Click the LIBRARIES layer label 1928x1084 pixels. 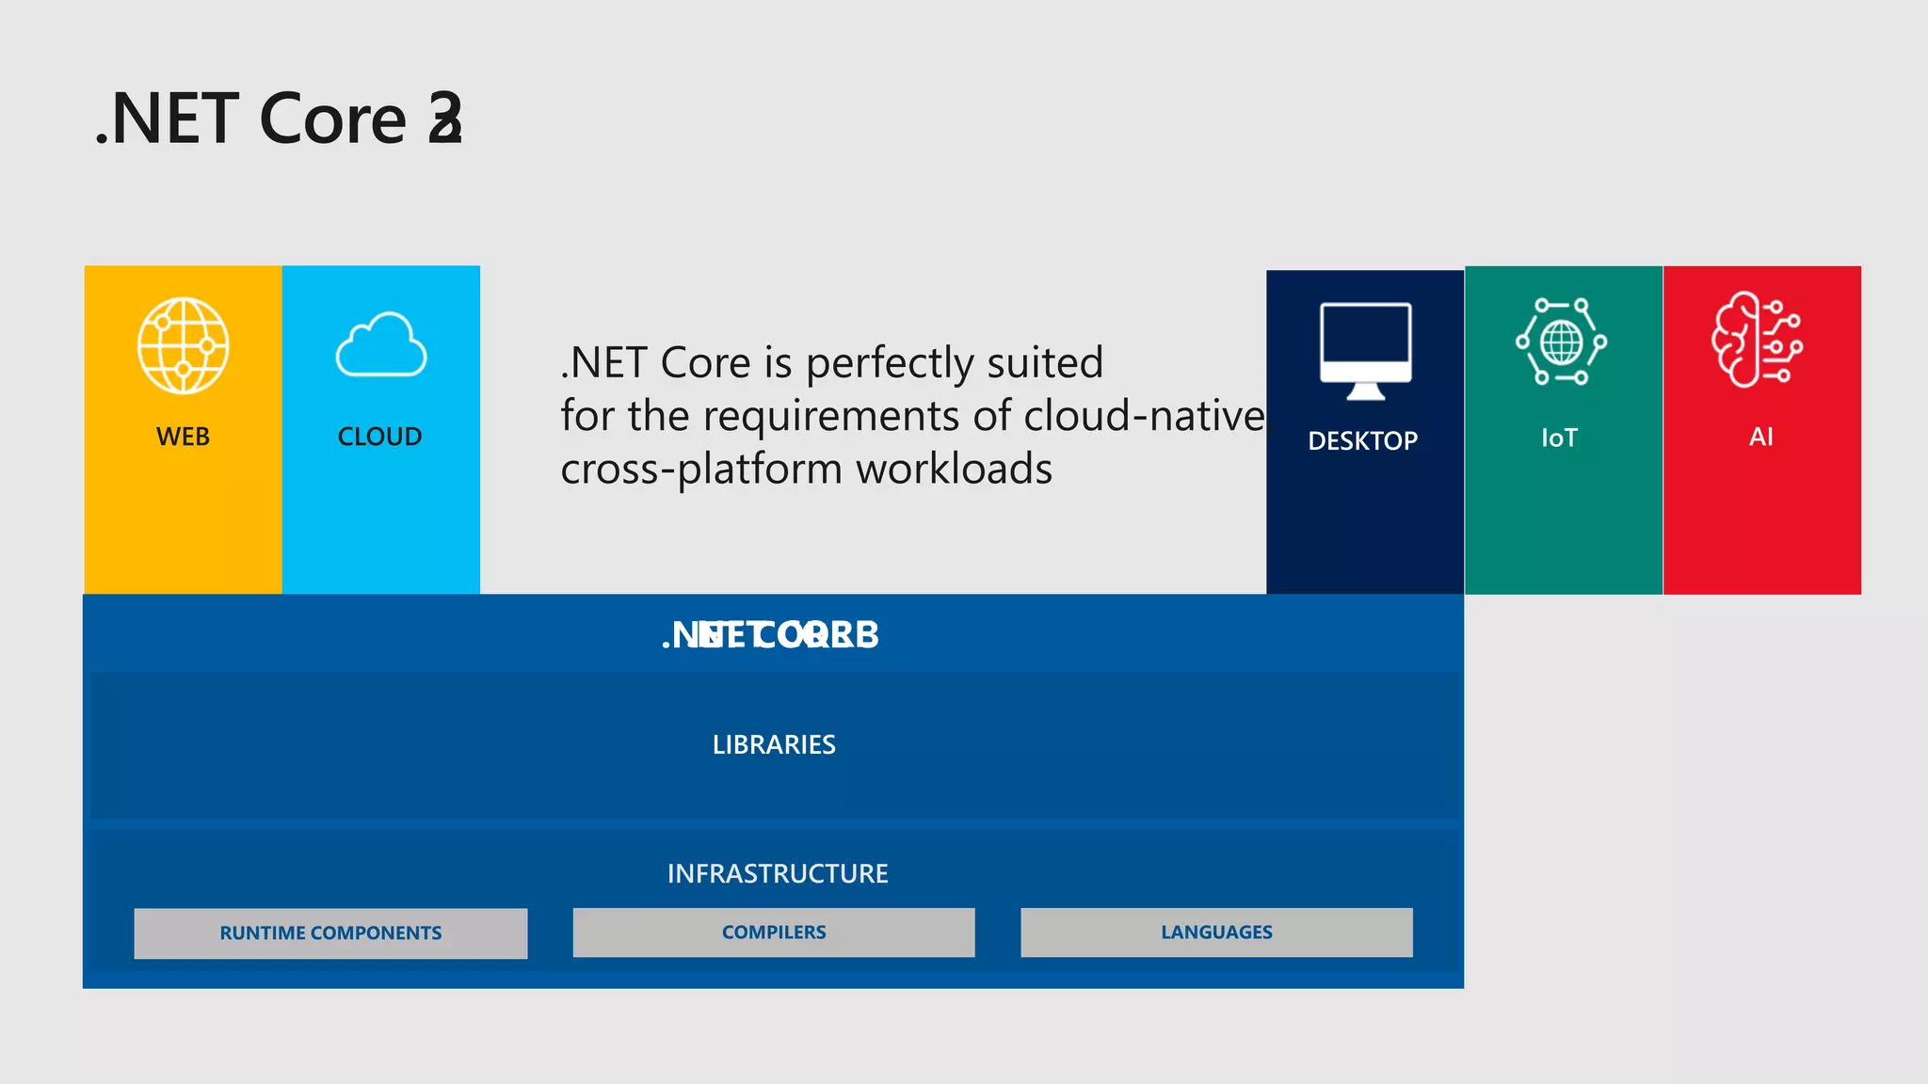[774, 744]
